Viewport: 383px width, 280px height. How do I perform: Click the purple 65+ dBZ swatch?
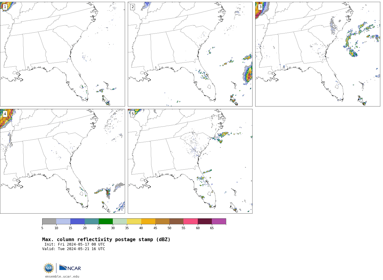coord(219,221)
